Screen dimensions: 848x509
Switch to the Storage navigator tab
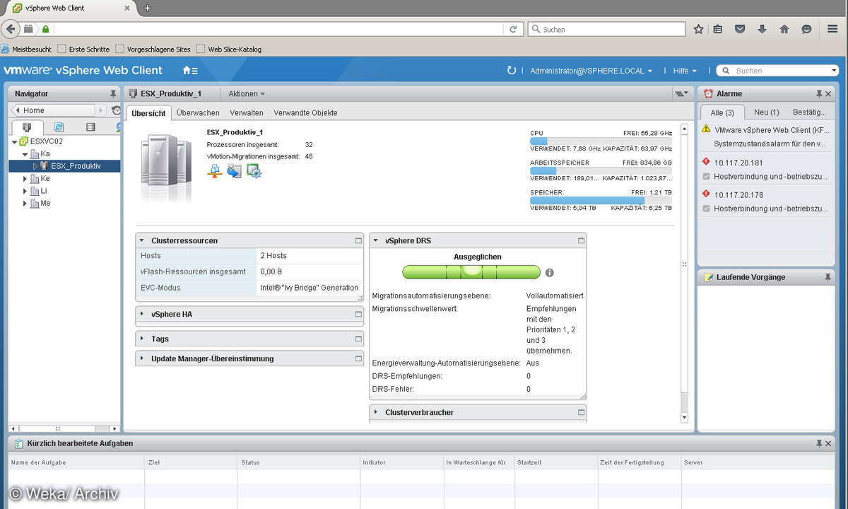point(90,127)
